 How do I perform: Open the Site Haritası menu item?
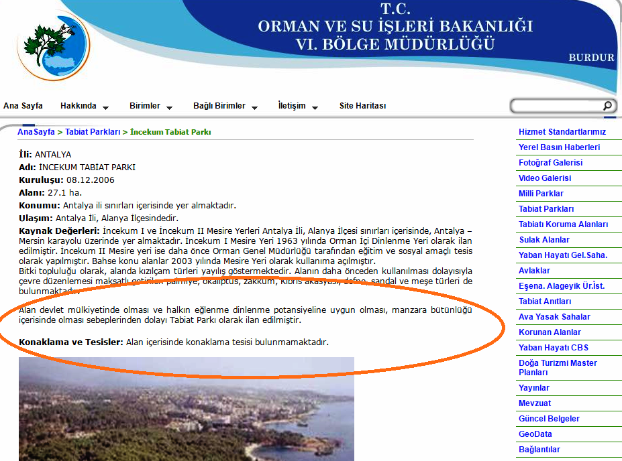[362, 106]
